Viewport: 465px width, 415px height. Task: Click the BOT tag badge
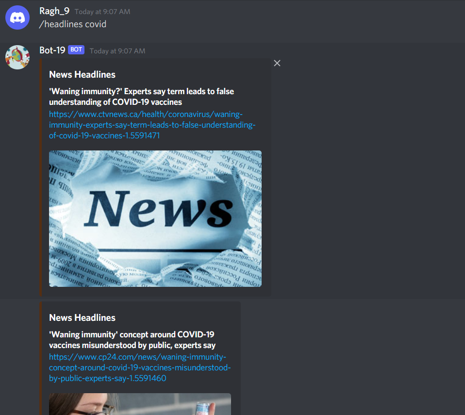(x=76, y=50)
